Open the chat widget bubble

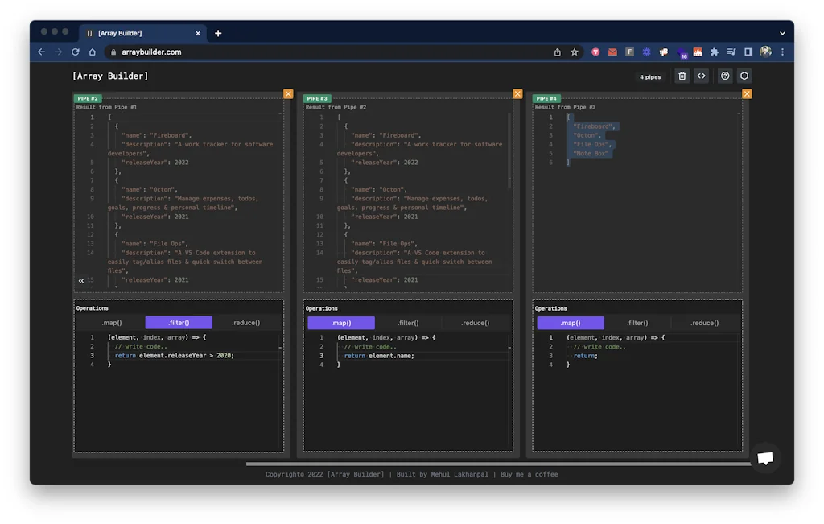pos(765,458)
